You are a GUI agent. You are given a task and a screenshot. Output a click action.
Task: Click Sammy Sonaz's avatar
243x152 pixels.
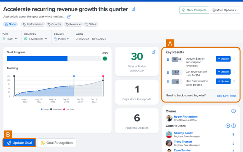pos(169,135)
